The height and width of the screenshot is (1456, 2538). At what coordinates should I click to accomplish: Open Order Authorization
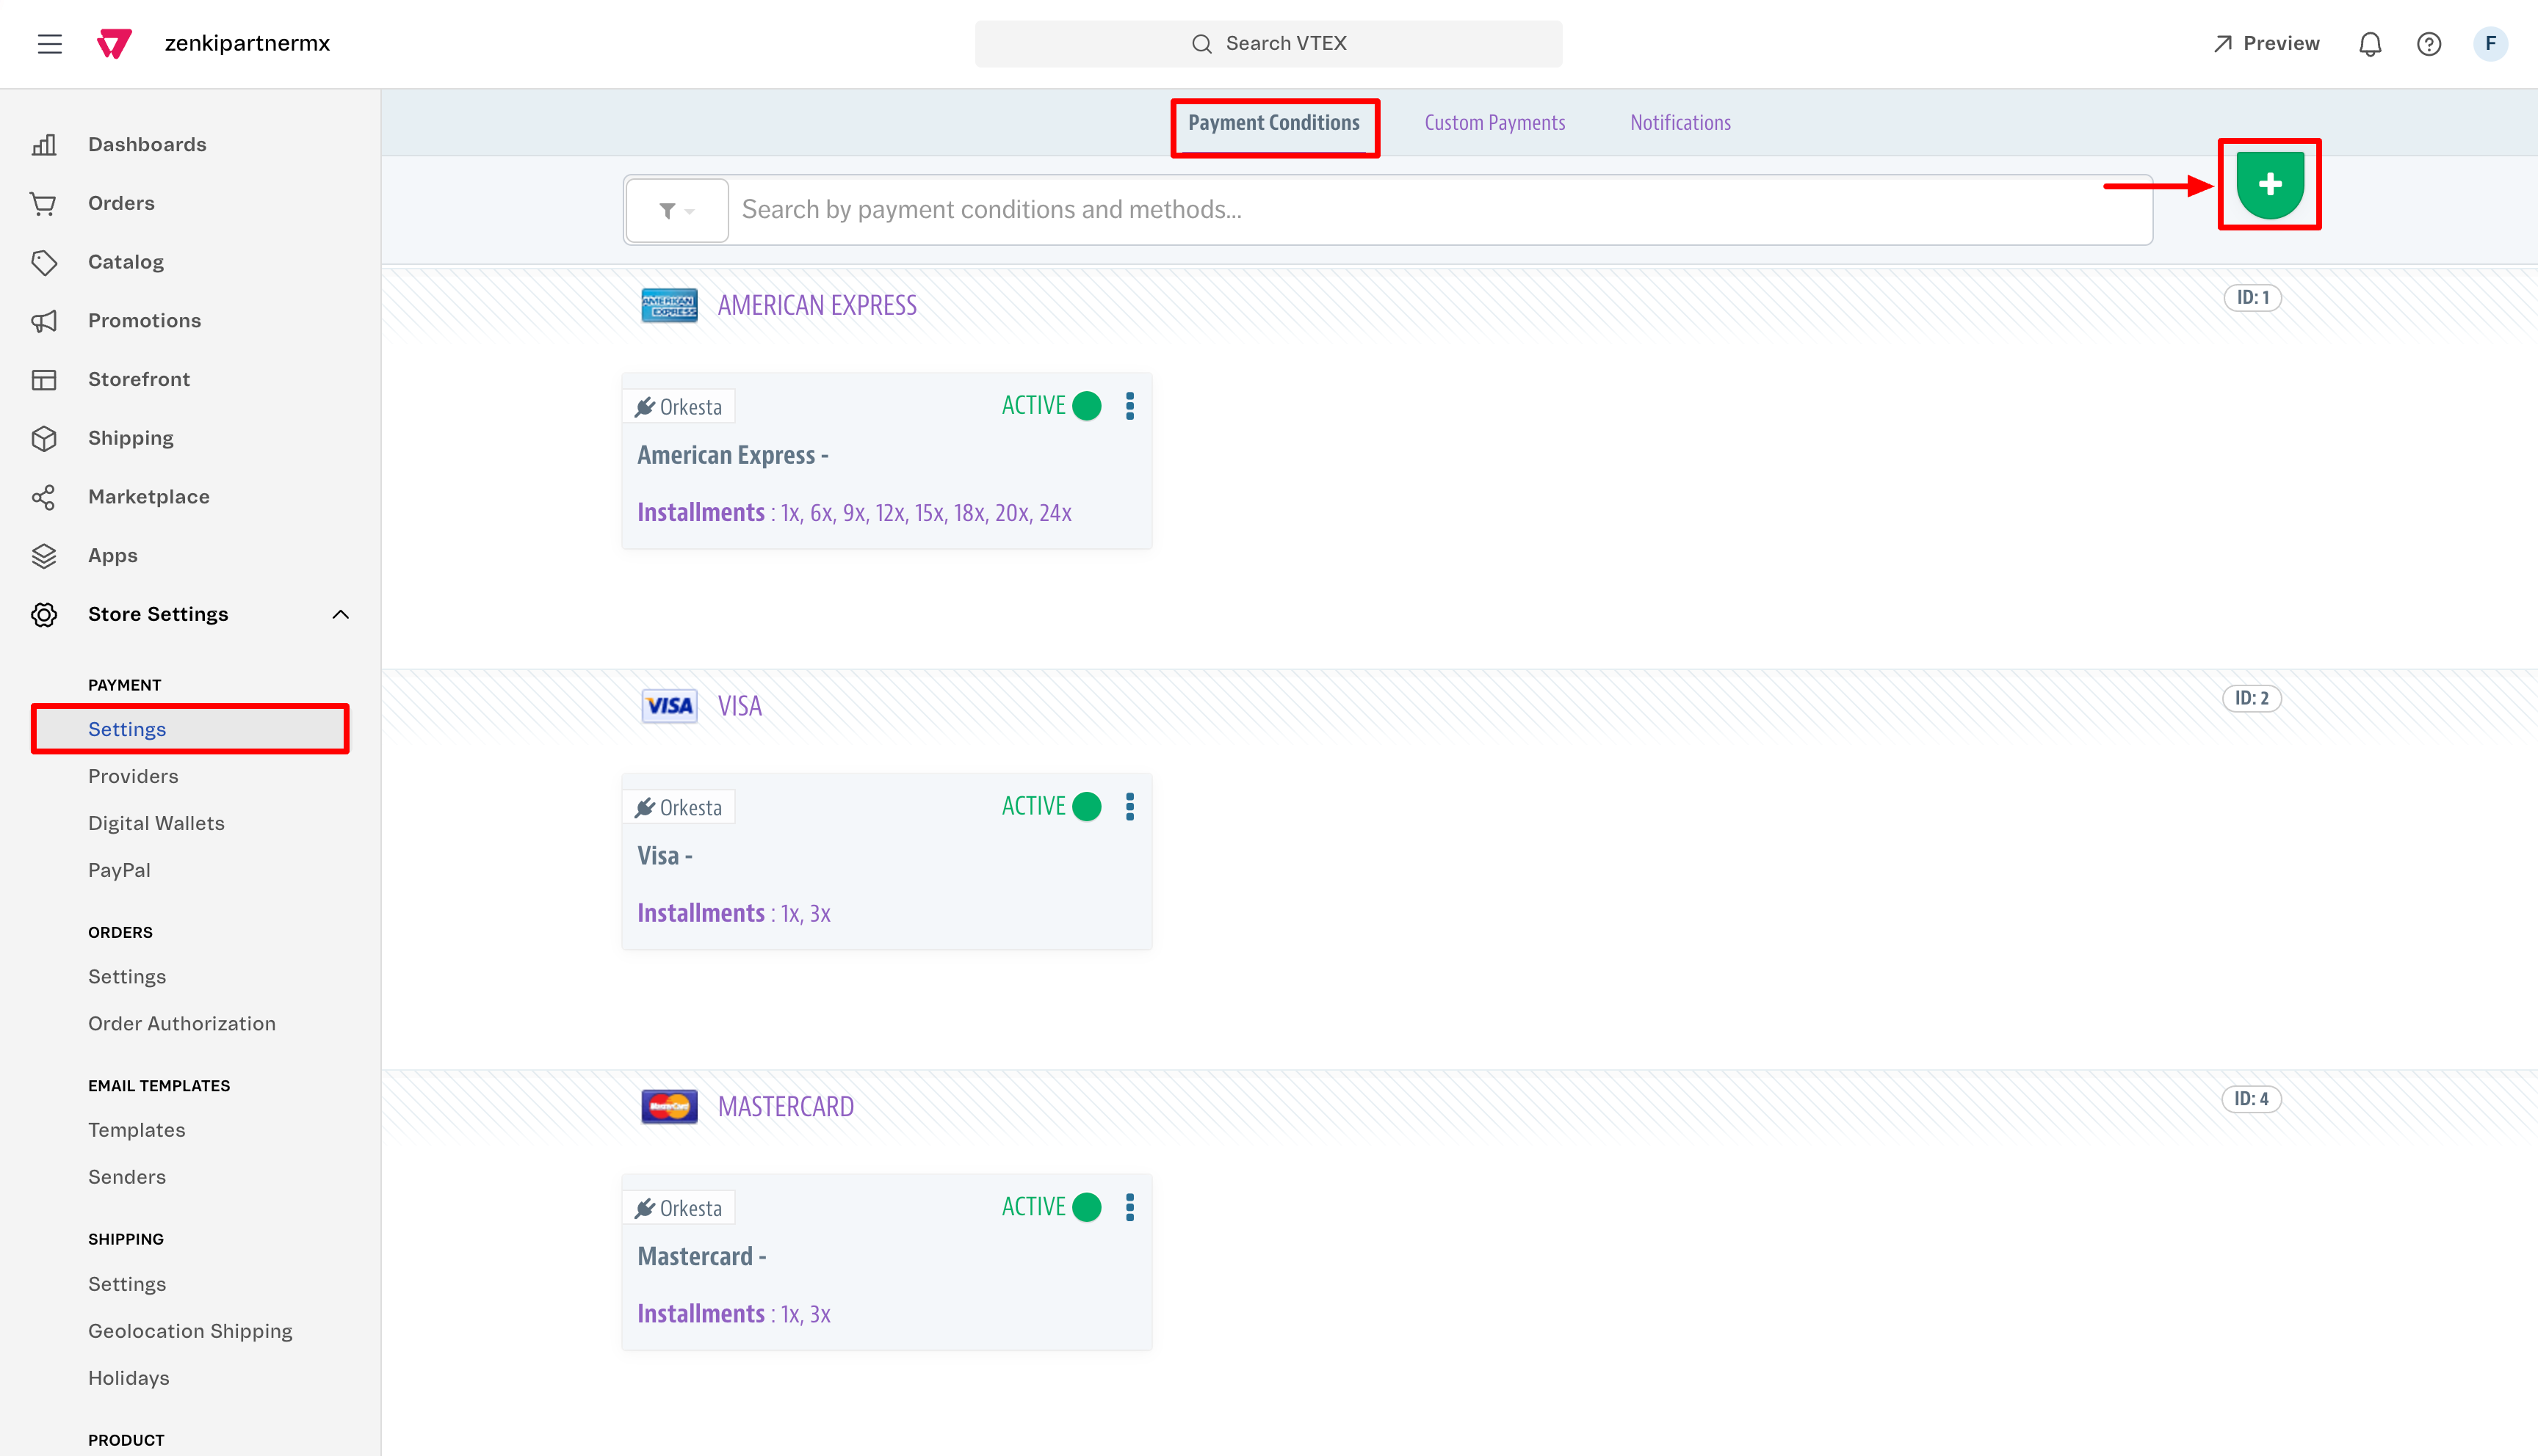[182, 1024]
